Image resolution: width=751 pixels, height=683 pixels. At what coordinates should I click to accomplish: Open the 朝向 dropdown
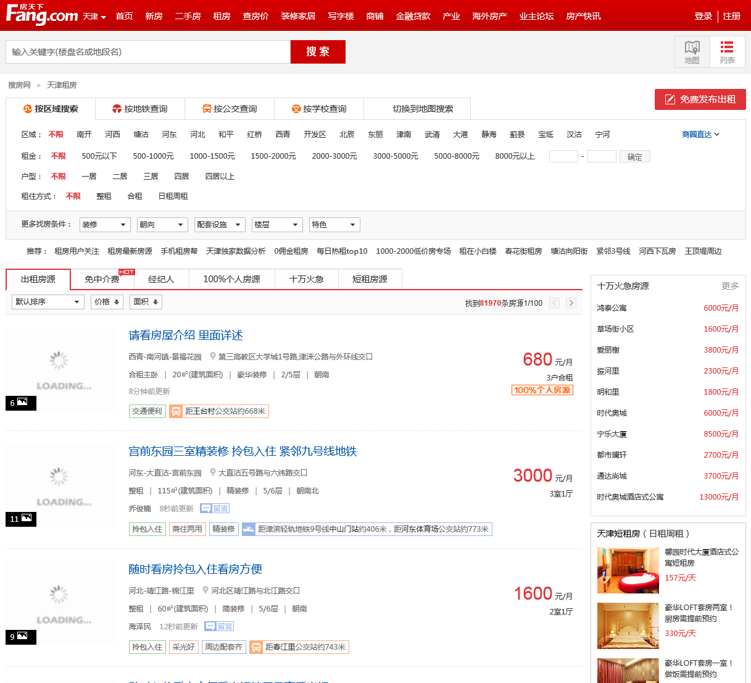[x=162, y=225]
